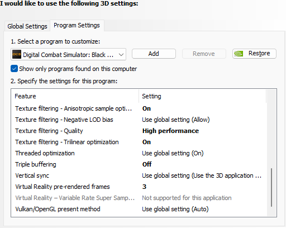Viewport: 286px width, 228px height.
Task: Change the Triple buffering Off setting
Action: [x=147, y=164]
